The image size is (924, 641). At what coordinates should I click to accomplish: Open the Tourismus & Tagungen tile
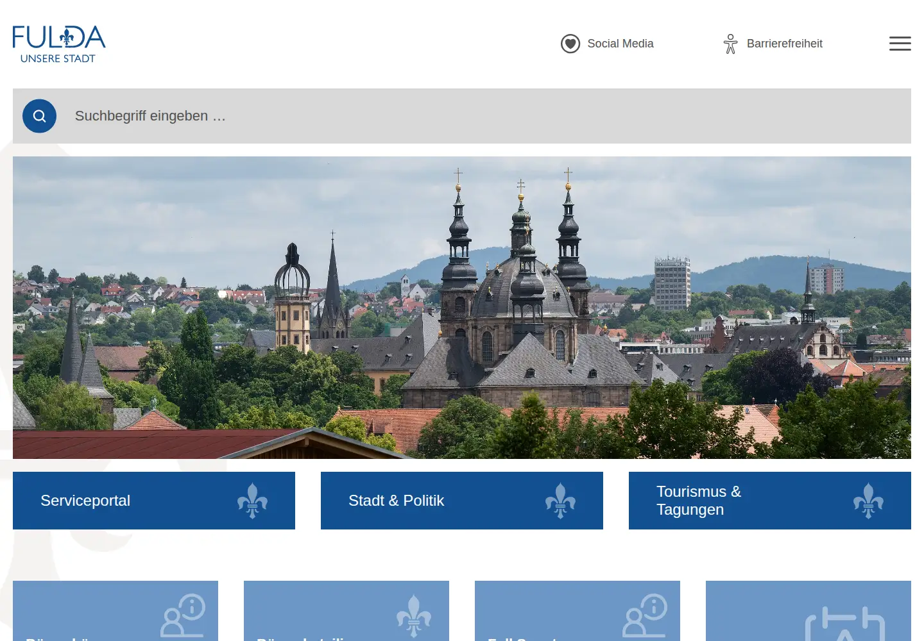point(770,501)
